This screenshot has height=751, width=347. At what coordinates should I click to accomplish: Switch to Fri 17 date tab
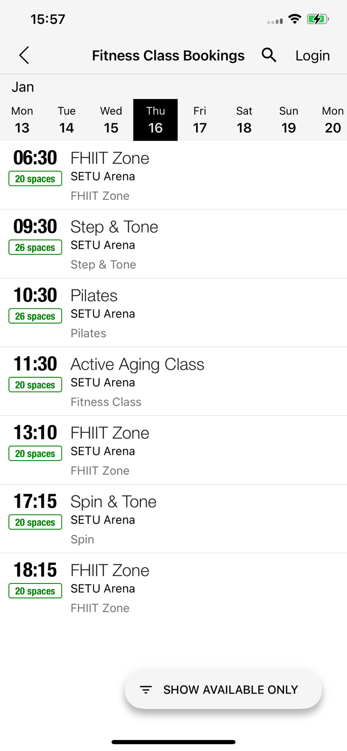click(200, 120)
